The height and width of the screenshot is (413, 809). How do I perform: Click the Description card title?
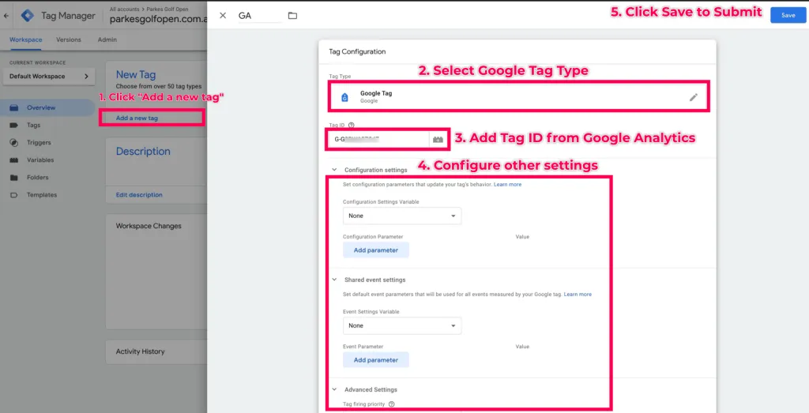143,152
